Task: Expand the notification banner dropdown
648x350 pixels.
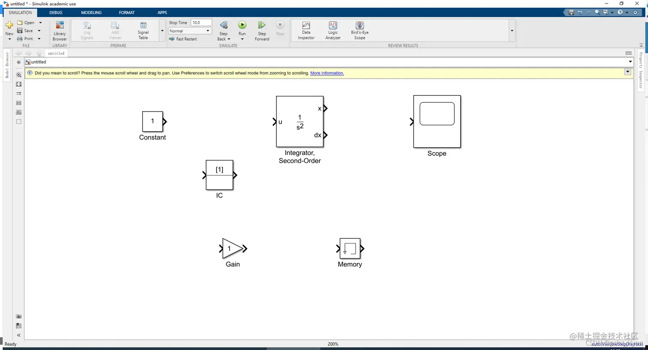Action: coord(628,72)
